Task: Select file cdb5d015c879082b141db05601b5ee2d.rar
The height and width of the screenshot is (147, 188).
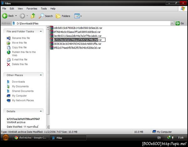Action: [x=78, y=28]
